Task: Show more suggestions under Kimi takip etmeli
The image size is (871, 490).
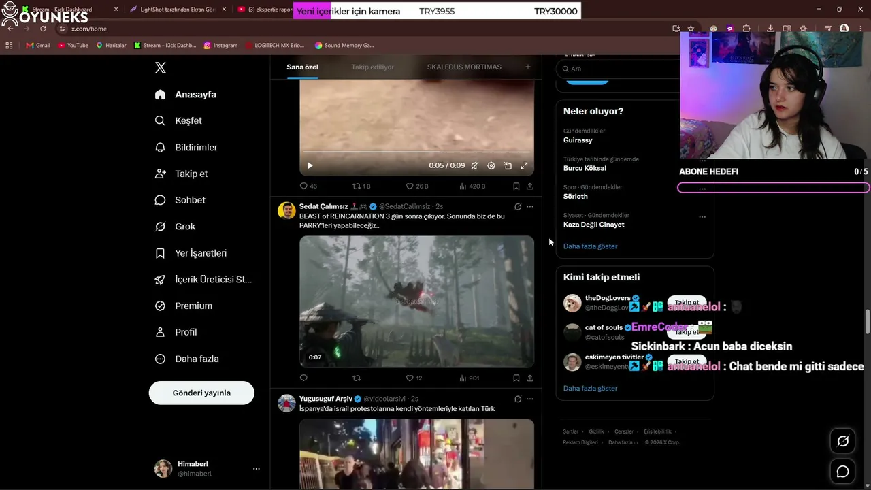Action: pyautogui.click(x=591, y=389)
